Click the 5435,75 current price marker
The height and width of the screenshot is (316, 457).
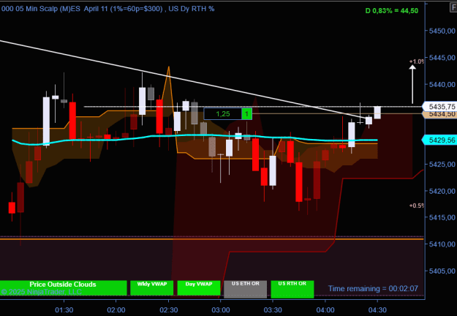pyautogui.click(x=440, y=106)
